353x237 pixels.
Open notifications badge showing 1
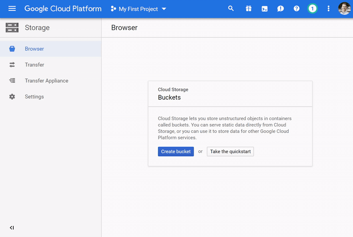point(312,9)
